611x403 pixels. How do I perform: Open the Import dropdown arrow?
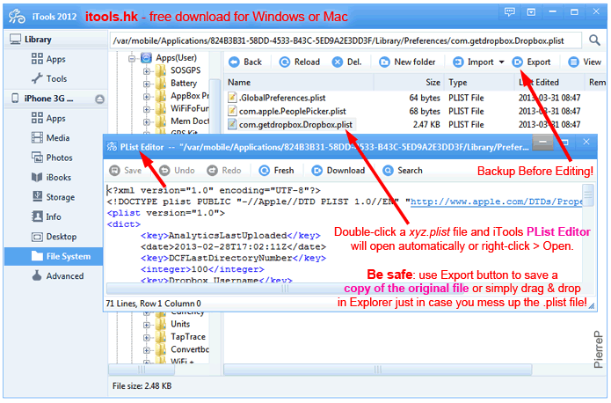(501, 62)
